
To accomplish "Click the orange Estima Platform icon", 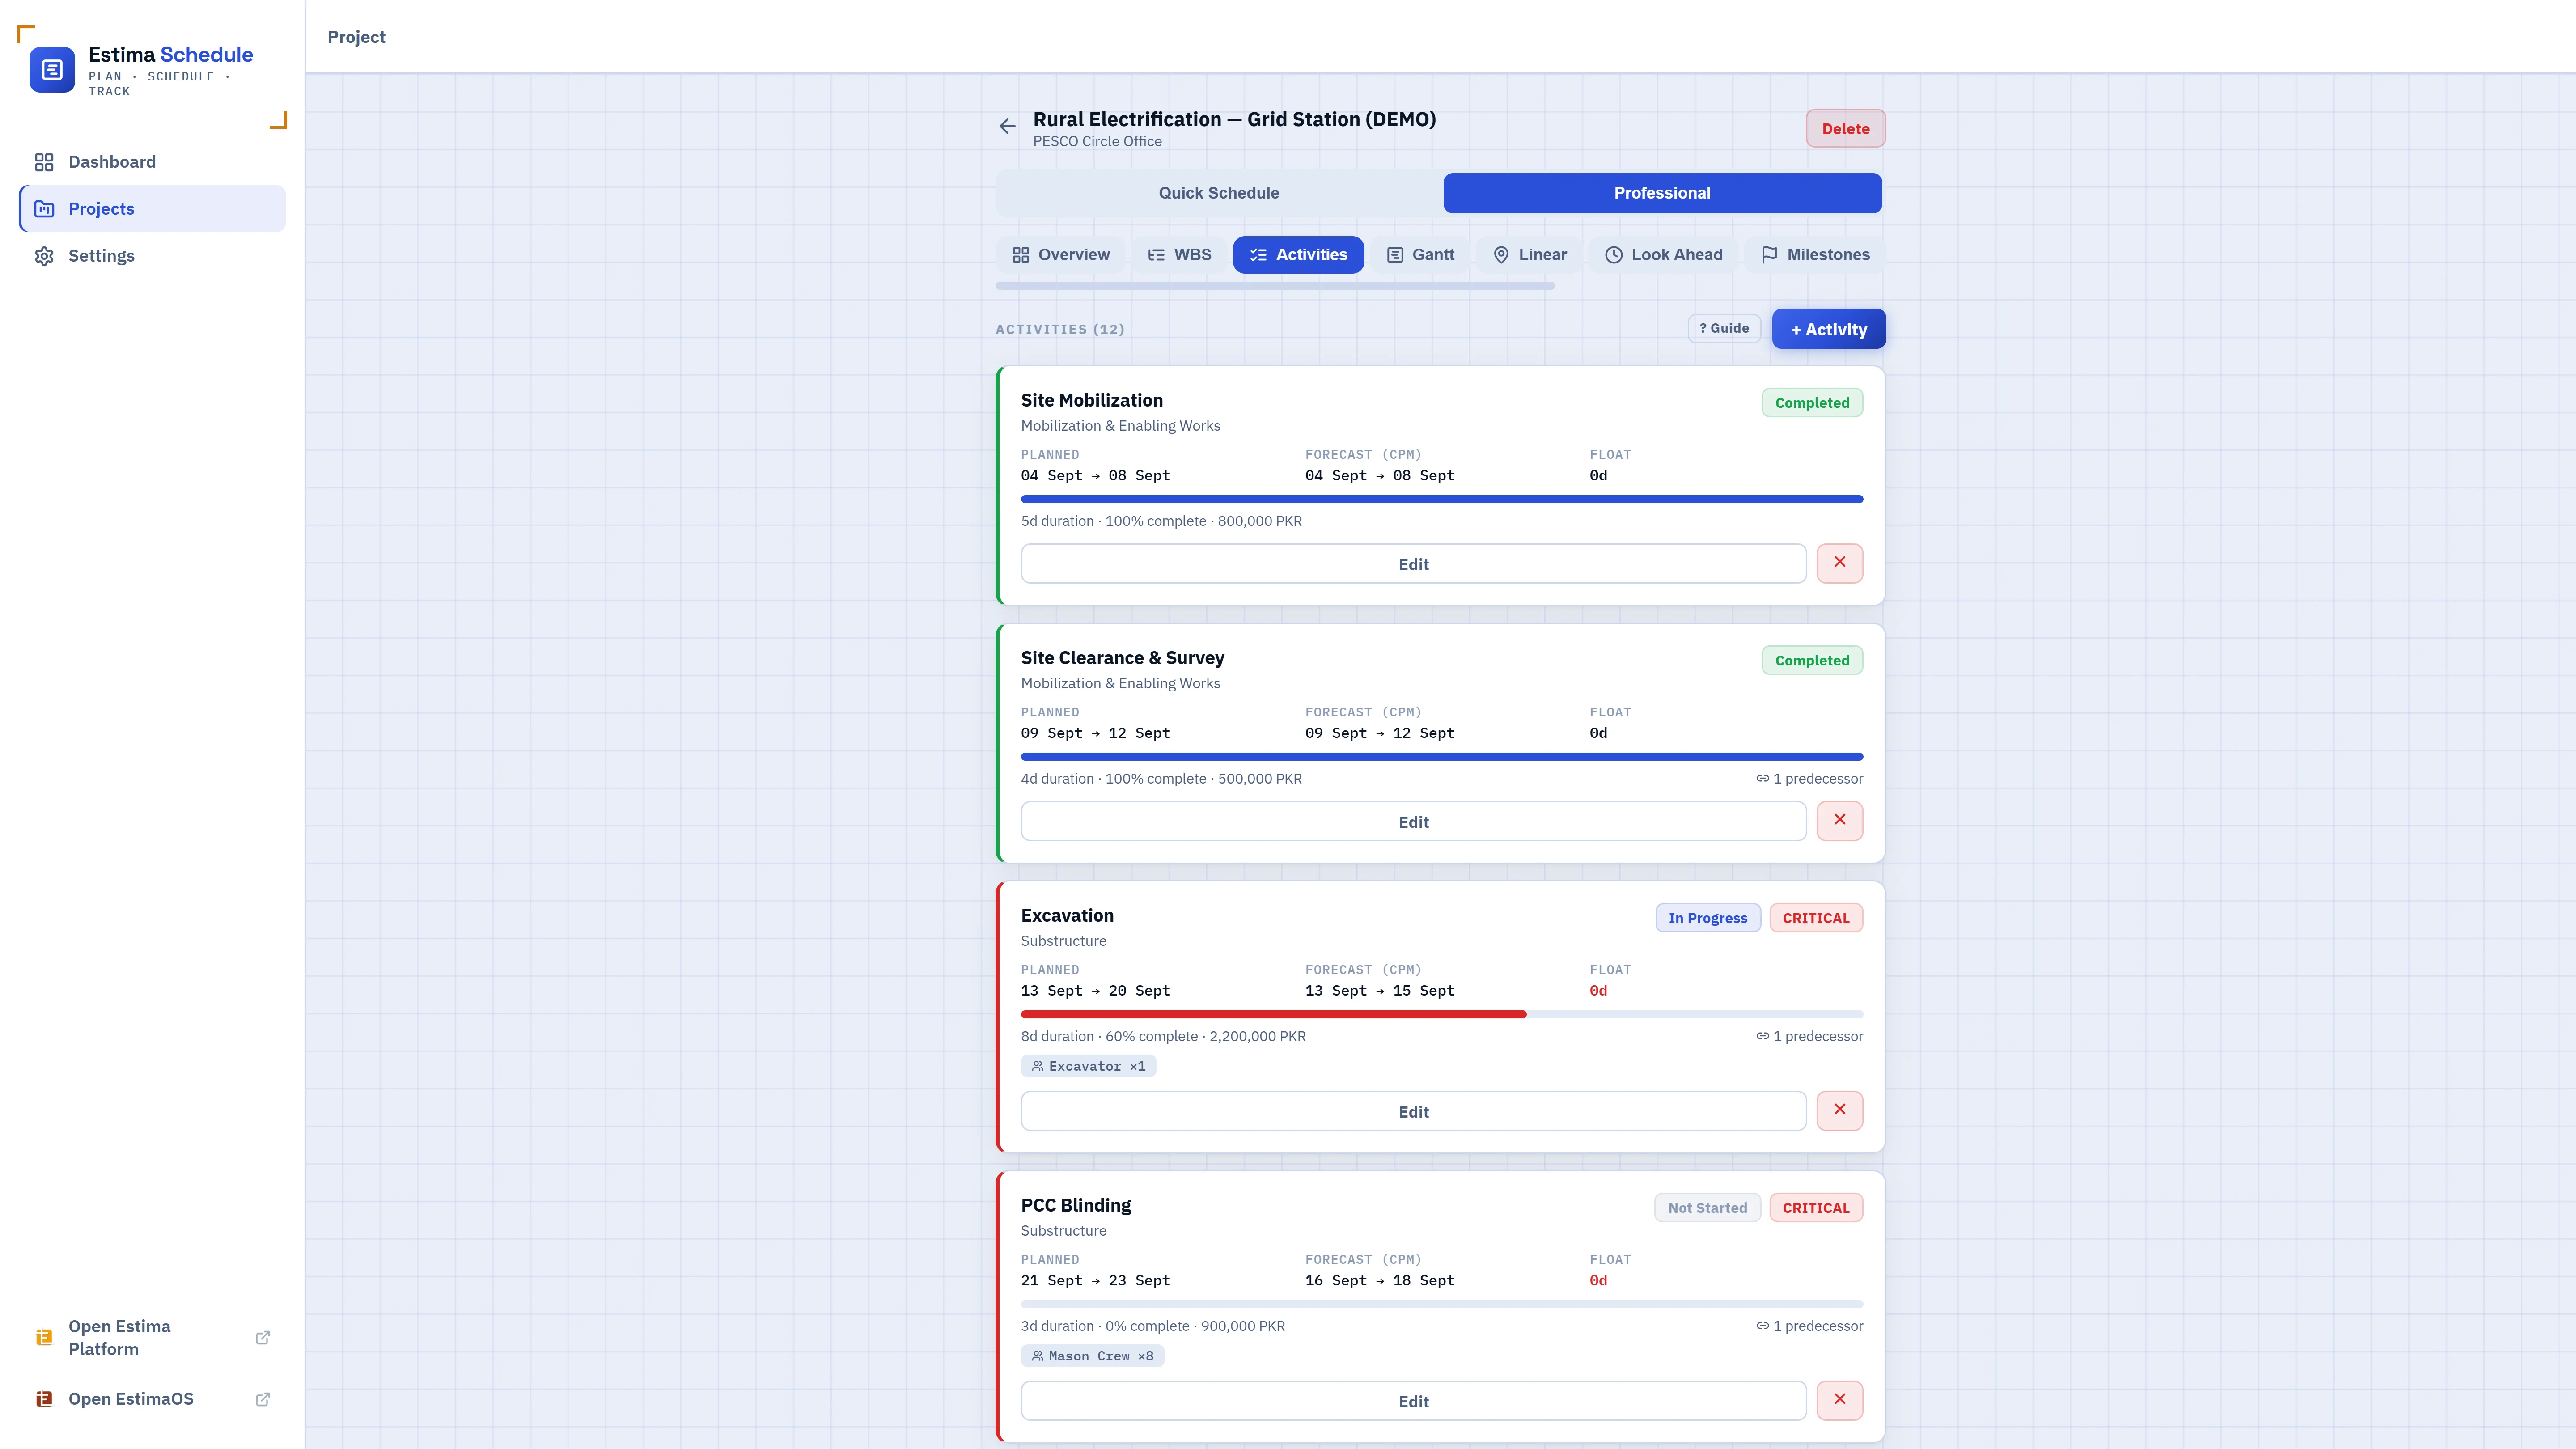I will 44,1337.
